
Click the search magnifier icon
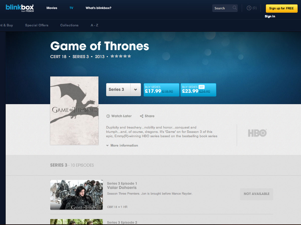[235, 8]
